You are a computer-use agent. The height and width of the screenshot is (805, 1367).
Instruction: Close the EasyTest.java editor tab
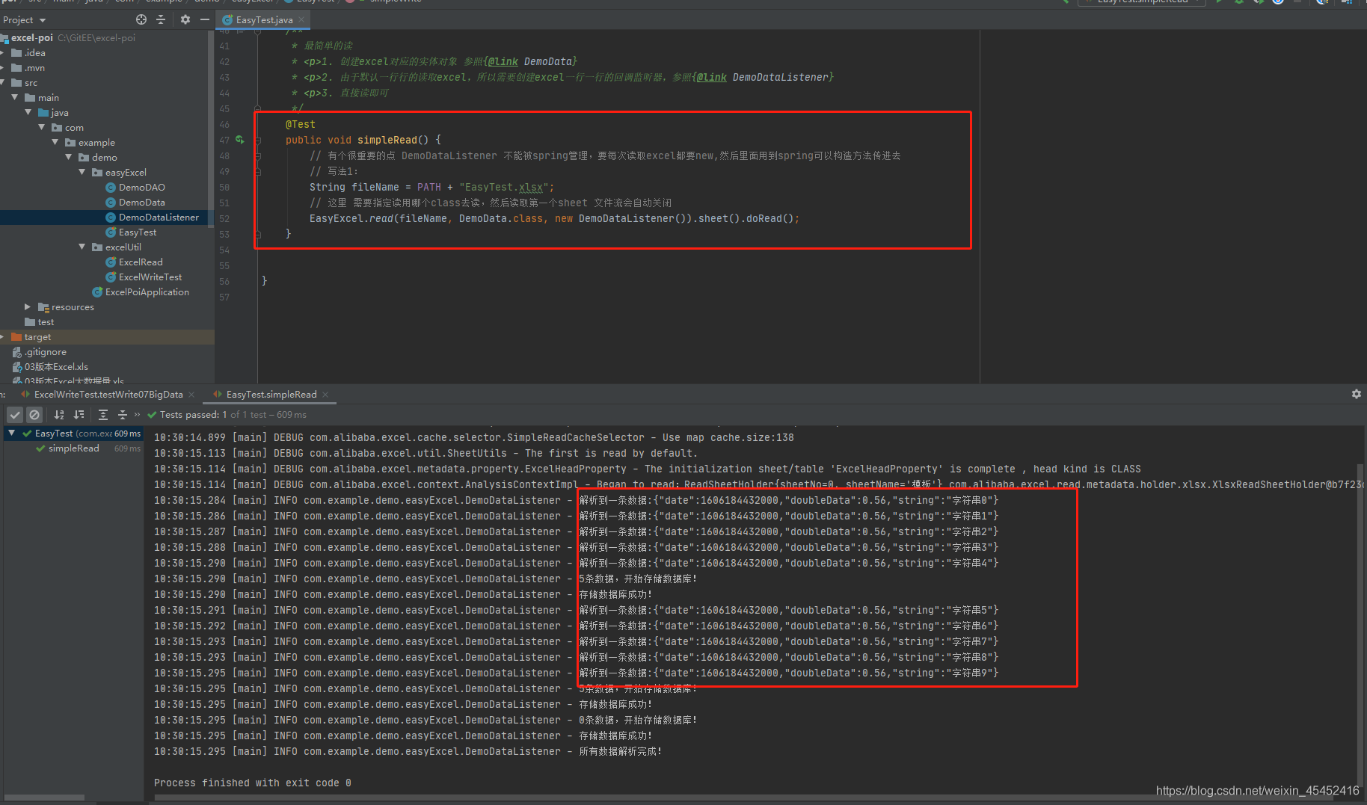(301, 19)
